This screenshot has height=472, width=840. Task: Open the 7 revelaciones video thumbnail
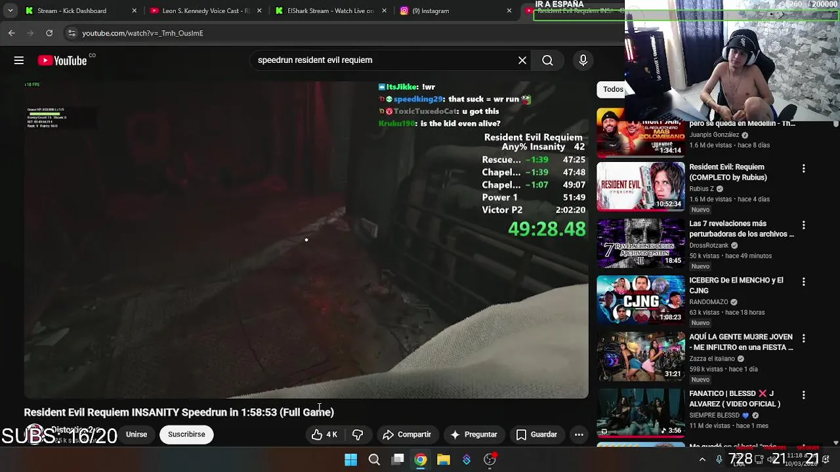pos(640,243)
